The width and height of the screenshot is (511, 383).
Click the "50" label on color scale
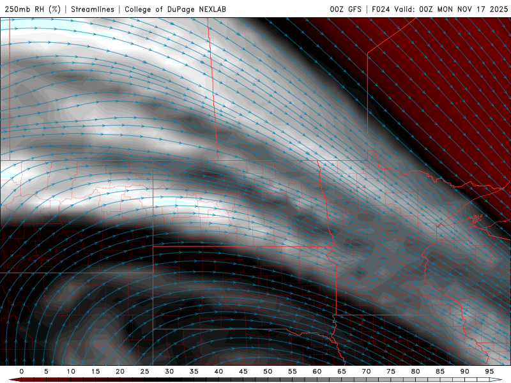click(268, 372)
